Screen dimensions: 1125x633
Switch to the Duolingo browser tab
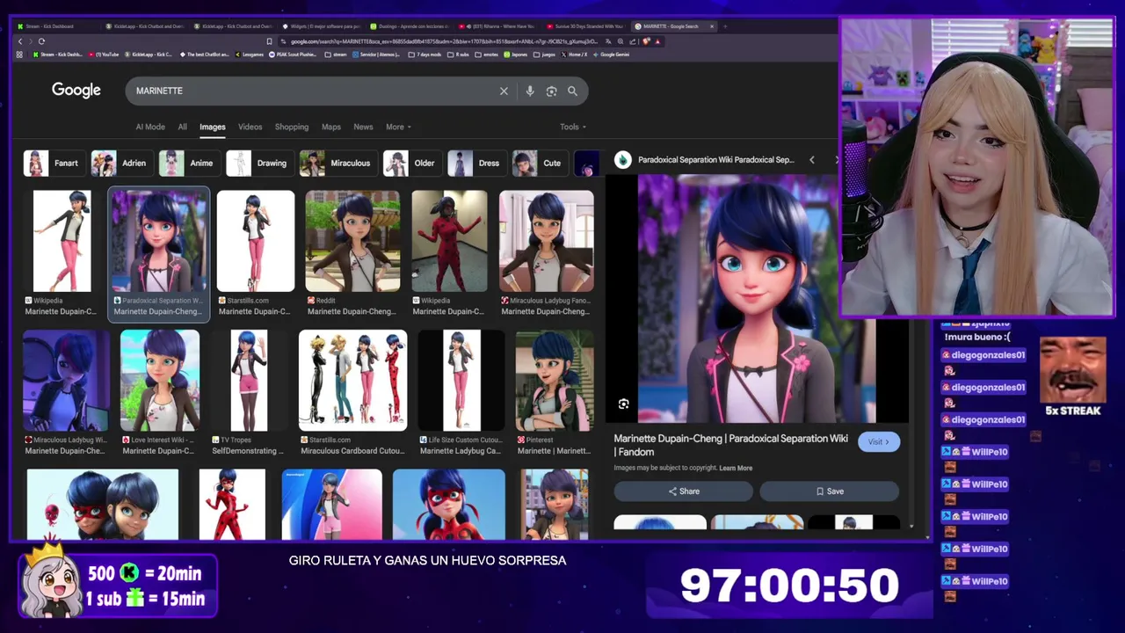click(x=409, y=26)
